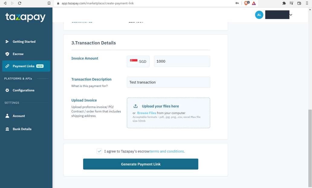Open Escrow via the shield icon
Viewport: 312px width, 188px height.
pyautogui.click(x=8, y=54)
